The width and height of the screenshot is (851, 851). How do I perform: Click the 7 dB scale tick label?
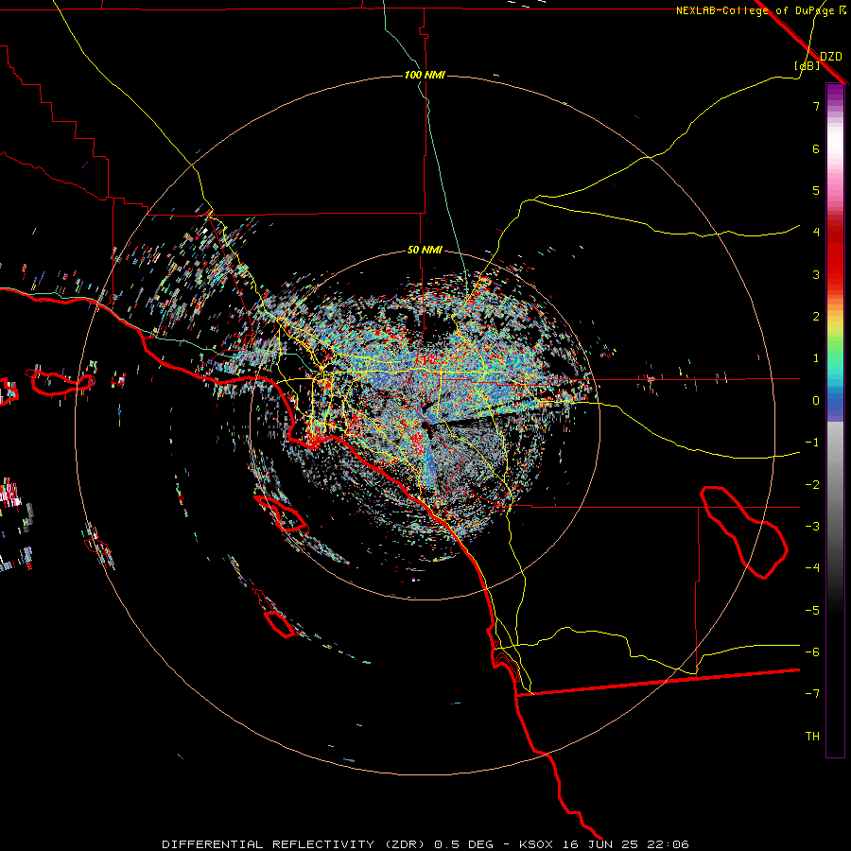tap(816, 106)
